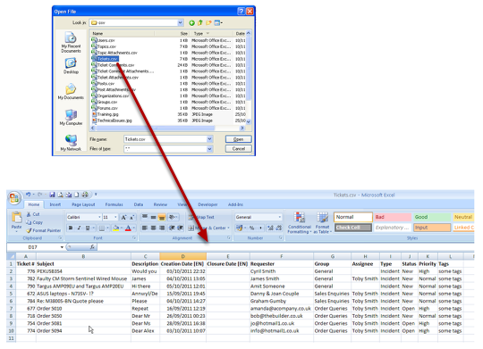Click the Paste icon in Clipboard group

tap(16, 218)
